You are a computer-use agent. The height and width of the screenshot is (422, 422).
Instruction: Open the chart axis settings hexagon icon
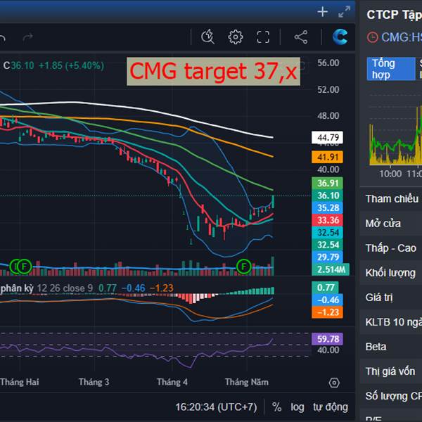pyautogui.click(x=334, y=383)
